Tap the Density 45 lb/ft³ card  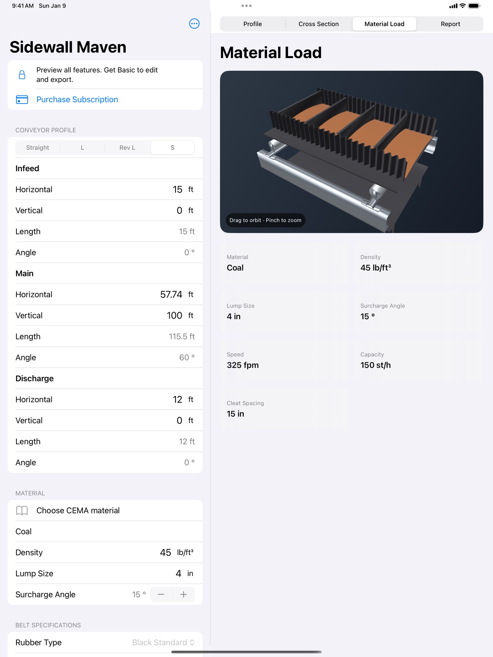pyautogui.click(x=418, y=263)
